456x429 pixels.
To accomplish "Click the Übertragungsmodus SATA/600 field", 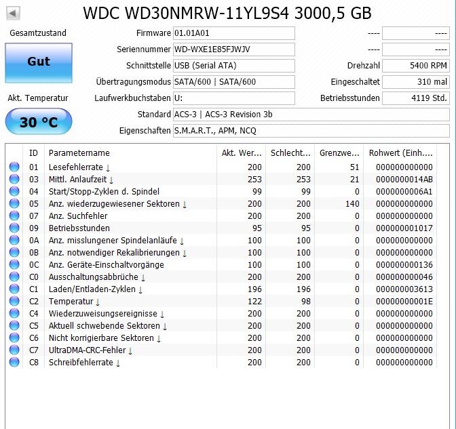I will point(234,82).
